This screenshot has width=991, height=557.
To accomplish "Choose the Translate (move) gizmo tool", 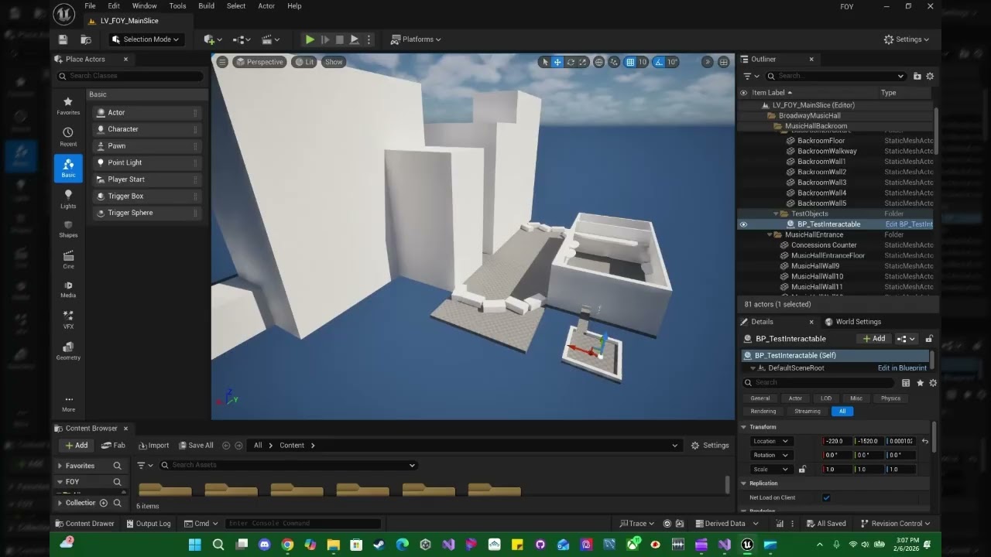I will click(x=557, y=62).
